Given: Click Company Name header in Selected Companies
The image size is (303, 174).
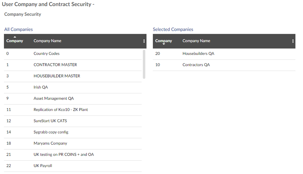Looking at the screenshot, I should tap(196, 41).
